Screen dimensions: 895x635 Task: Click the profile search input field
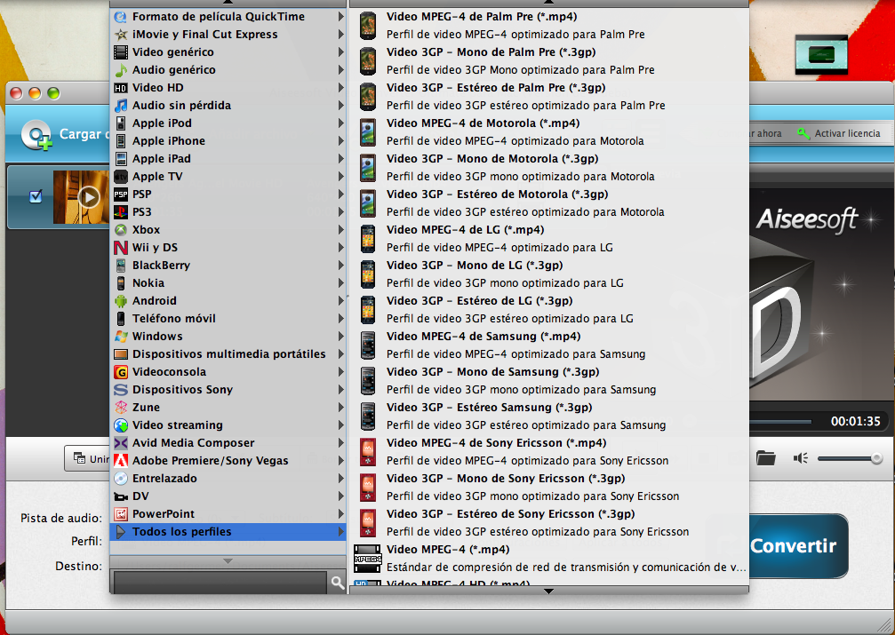pyautogui.click(x=220, y=583)
